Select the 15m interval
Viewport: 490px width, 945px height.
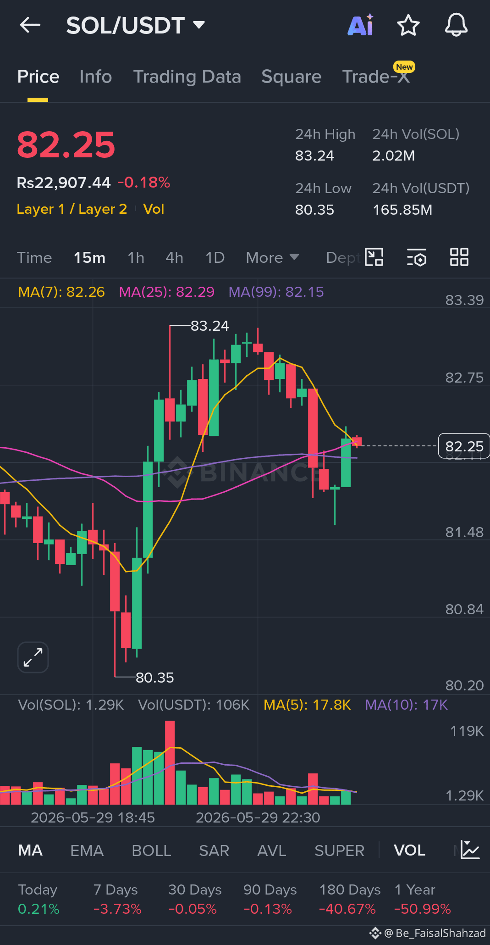coord(89,257)
